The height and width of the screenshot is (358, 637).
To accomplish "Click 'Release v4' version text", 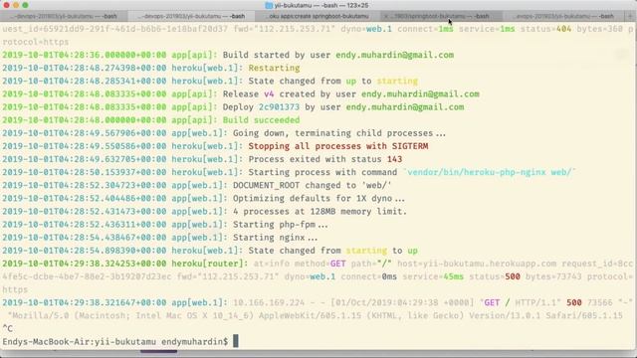I will pos(248,93).
